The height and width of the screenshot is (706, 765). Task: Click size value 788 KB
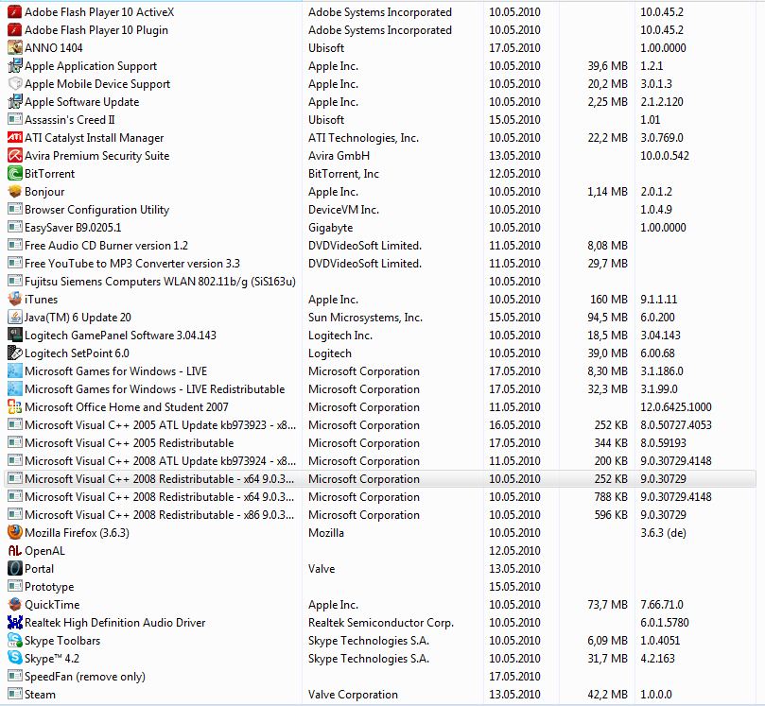[x=611, y=497]
